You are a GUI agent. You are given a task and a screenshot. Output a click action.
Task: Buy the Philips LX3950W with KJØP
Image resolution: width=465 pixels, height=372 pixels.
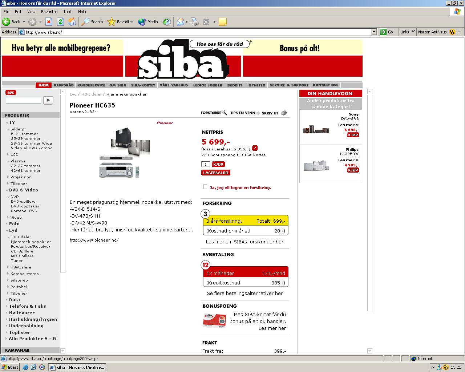[x=353, y=170]
